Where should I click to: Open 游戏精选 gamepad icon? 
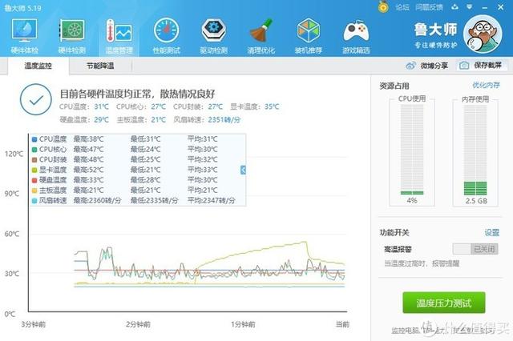click(x=356, y=36)
